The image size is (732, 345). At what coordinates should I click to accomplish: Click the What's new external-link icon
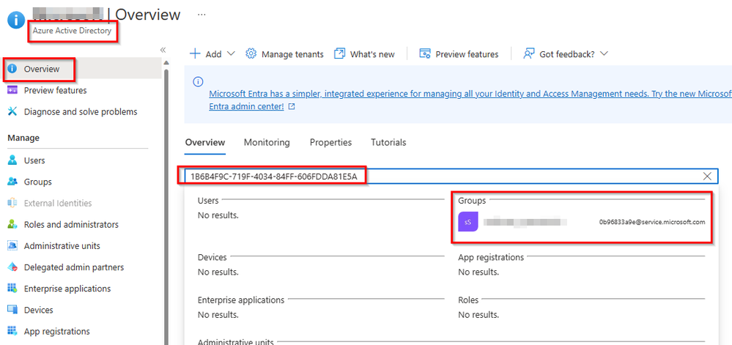point(339,53)
